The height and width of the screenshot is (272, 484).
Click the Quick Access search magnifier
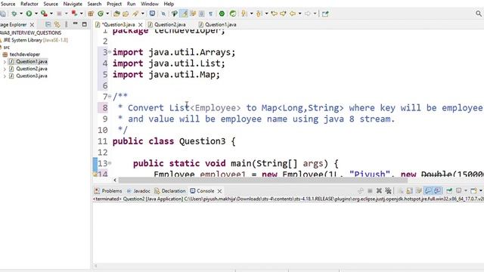point(479,14)
